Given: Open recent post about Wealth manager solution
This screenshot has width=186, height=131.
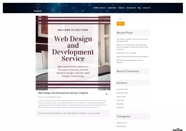Looking at the screenshot, I should tap(132, 40).
